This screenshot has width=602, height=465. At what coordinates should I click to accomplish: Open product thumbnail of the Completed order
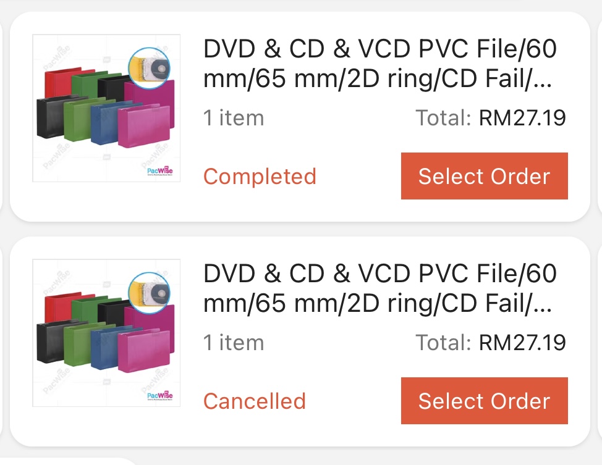tap(106, 108)
